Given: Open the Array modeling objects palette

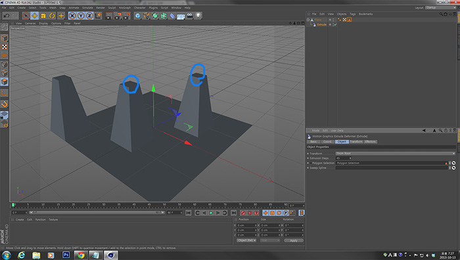Looking at the screenshot, I should pos(164,16).
